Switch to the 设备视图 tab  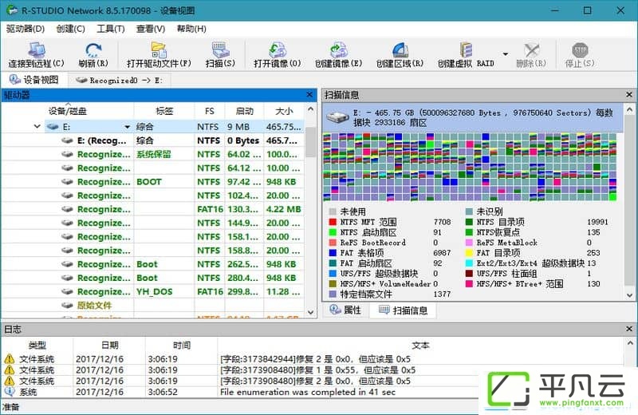34,80
